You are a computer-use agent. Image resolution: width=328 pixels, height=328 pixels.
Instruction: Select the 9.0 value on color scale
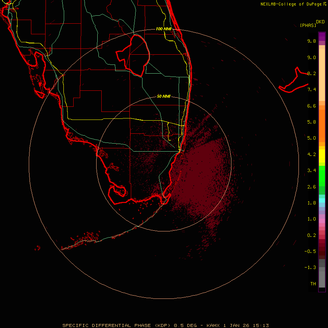click(312, 57)
